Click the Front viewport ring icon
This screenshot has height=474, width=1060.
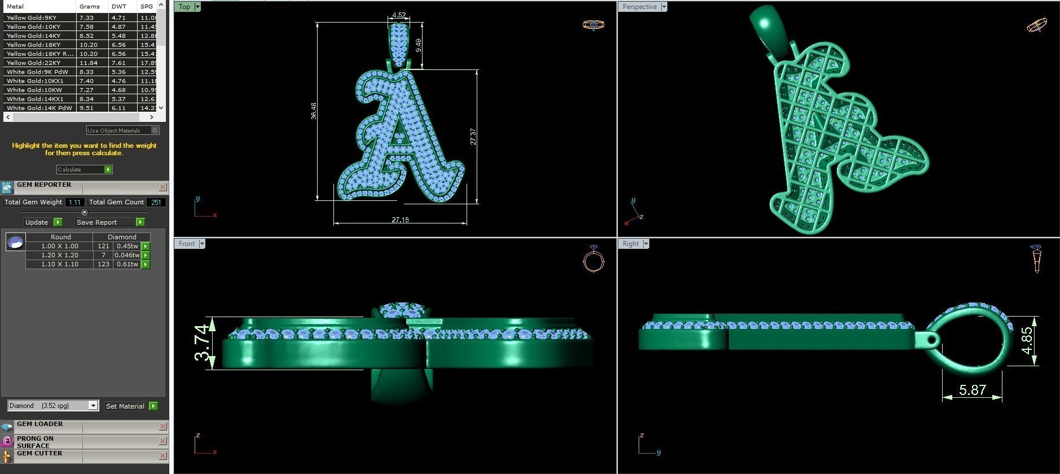pyautogui.click(x=593, y=259)
